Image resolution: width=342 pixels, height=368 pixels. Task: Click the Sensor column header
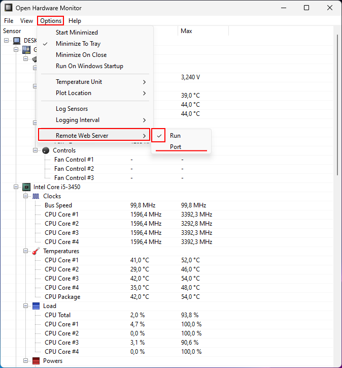tap(12, 31)
